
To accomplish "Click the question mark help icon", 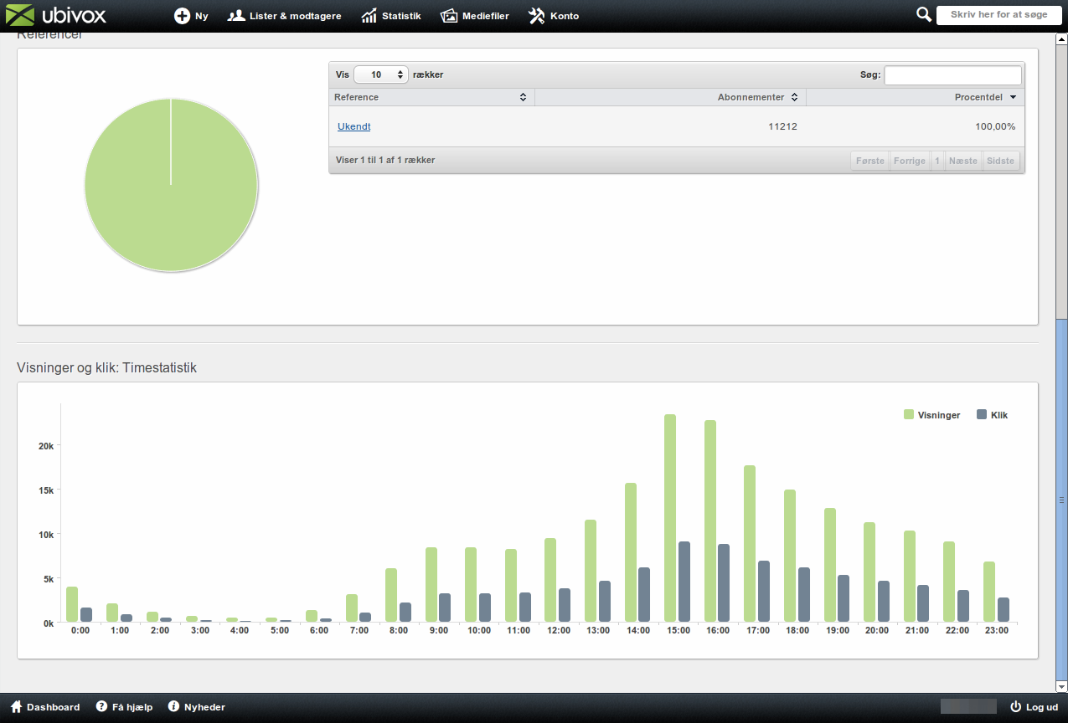I will coord(101,707).
